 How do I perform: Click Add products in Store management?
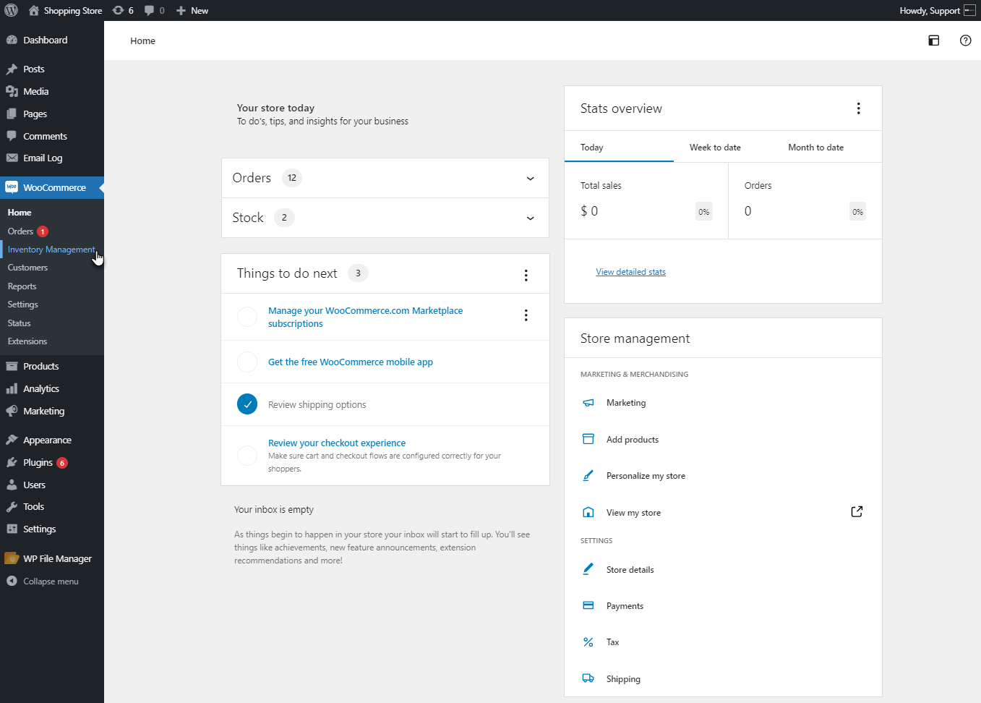coord(633,439)
